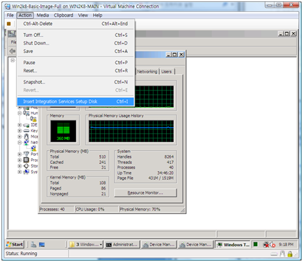Choose Shut Down... in Action menu
Screen dimensions: 303x262
point(76,43)
